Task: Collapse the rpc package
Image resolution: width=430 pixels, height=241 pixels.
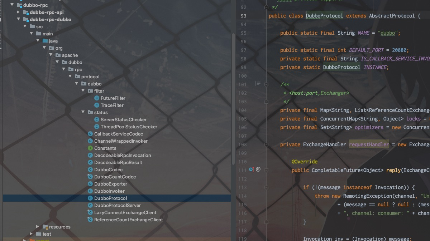Action: tap(64, 69)
